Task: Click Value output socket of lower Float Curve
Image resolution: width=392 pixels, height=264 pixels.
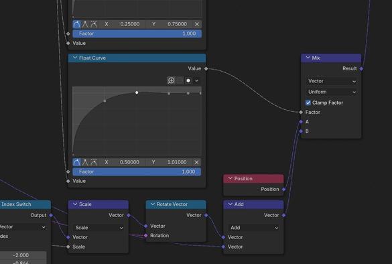Action: 206,68
